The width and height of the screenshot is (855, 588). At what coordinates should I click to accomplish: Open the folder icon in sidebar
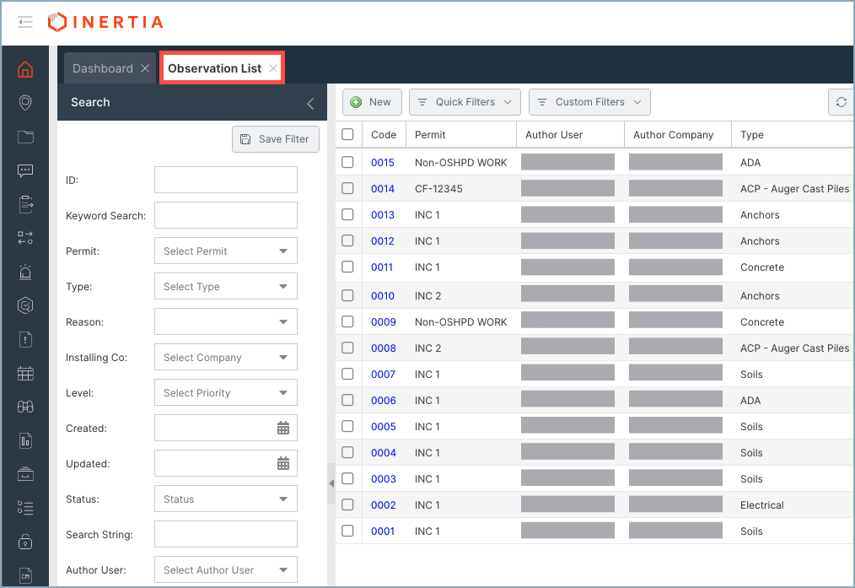click(25, 137)
